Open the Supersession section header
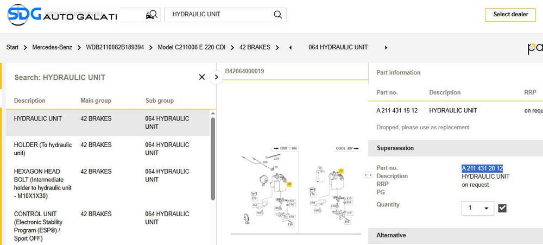 456,148
